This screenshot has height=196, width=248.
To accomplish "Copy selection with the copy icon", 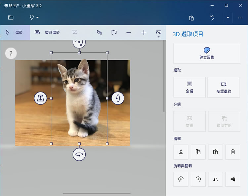I will pyautogui.click(x=198, y=152).
